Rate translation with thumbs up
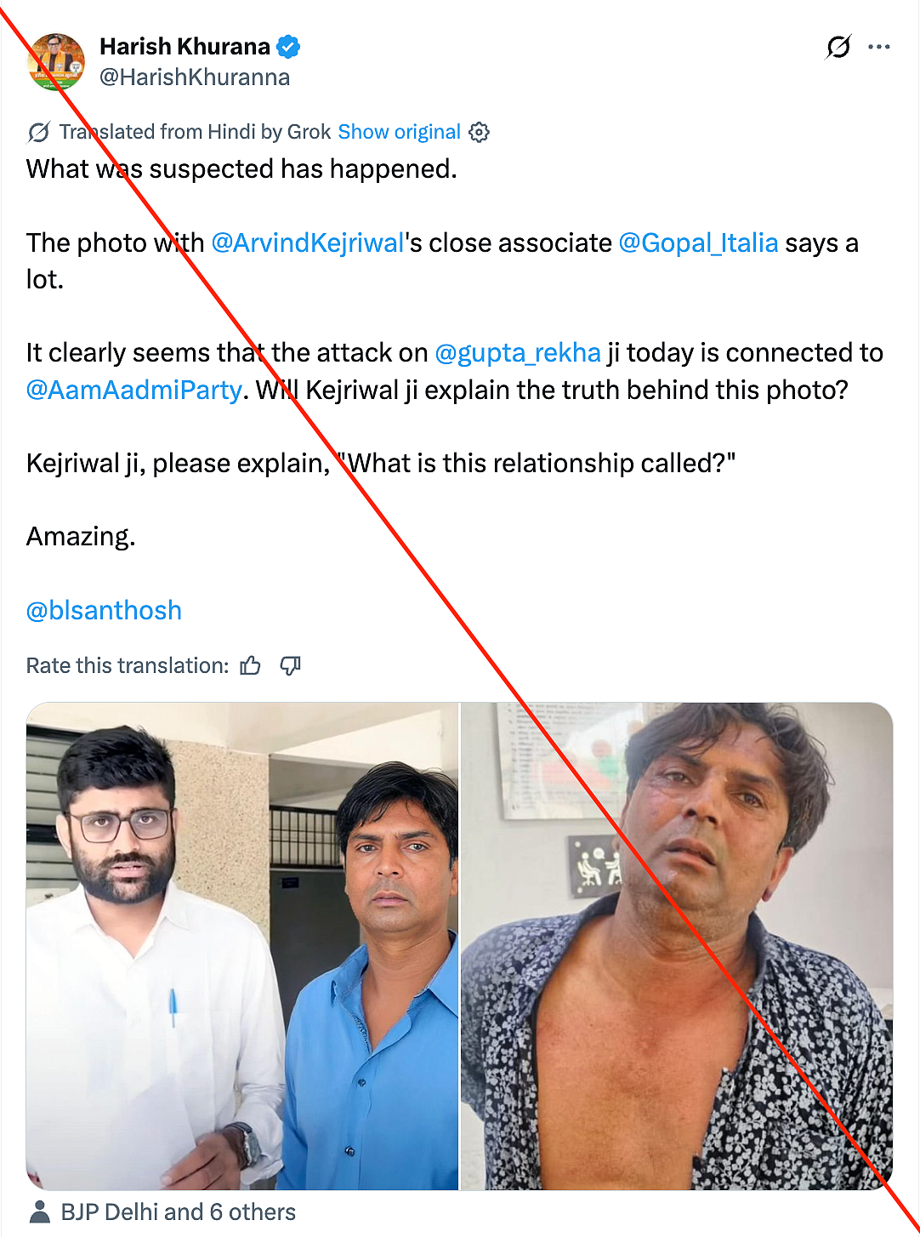Image resolution: width=920 pixels, height=1237 pixels. click(x=250, y=665)
